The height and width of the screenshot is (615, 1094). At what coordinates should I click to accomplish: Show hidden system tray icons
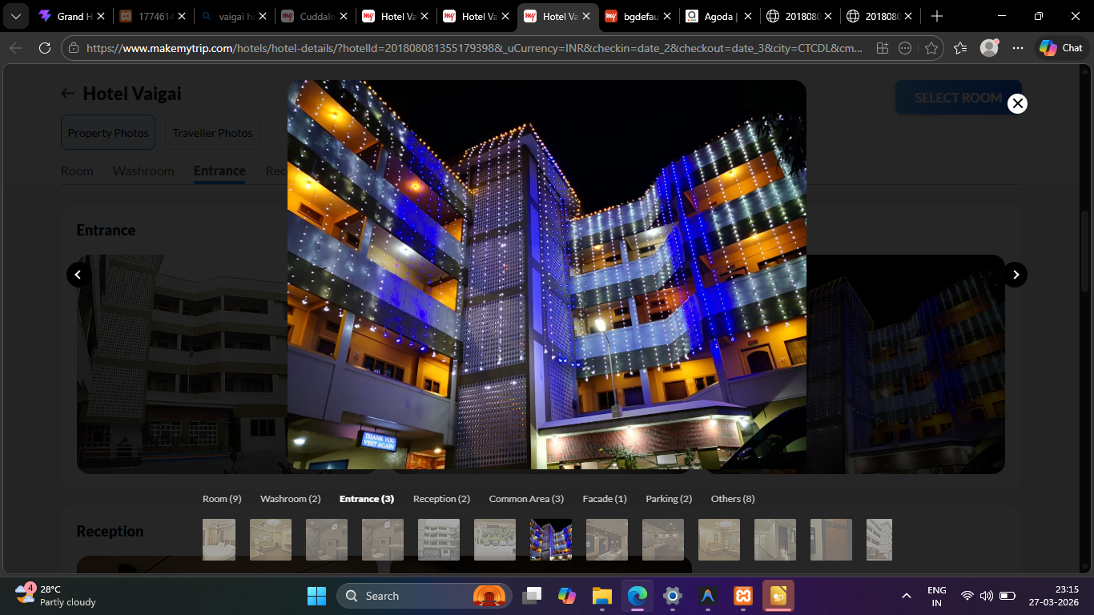click(906, 596)
